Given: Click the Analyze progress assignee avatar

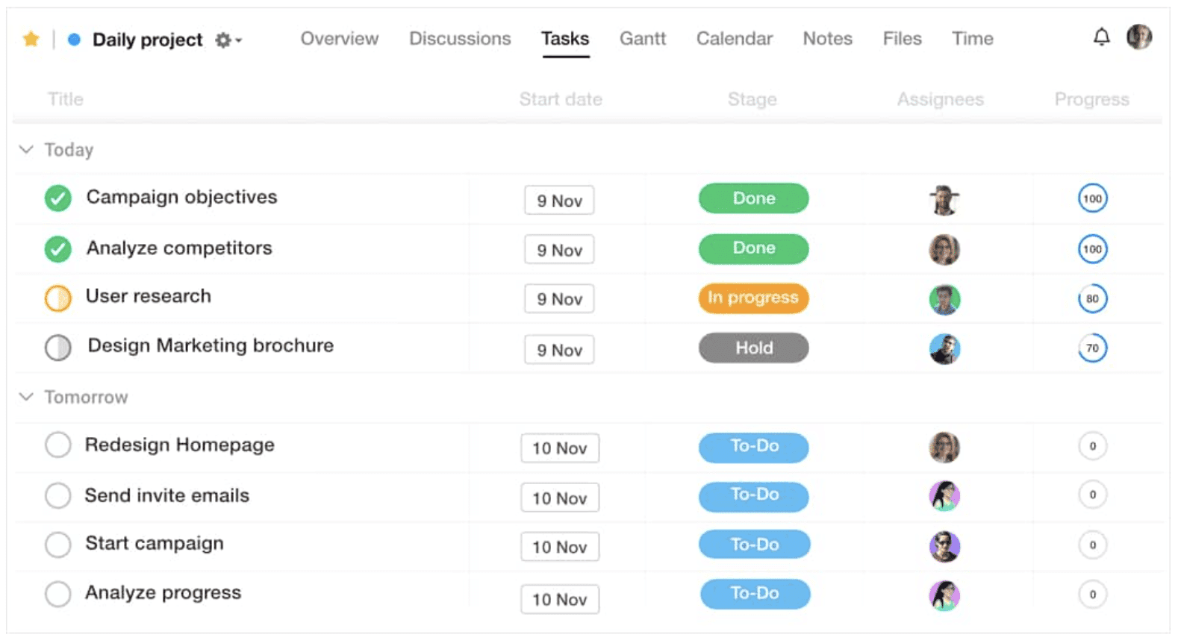Looking at the screenshot, I should point(944,595).
